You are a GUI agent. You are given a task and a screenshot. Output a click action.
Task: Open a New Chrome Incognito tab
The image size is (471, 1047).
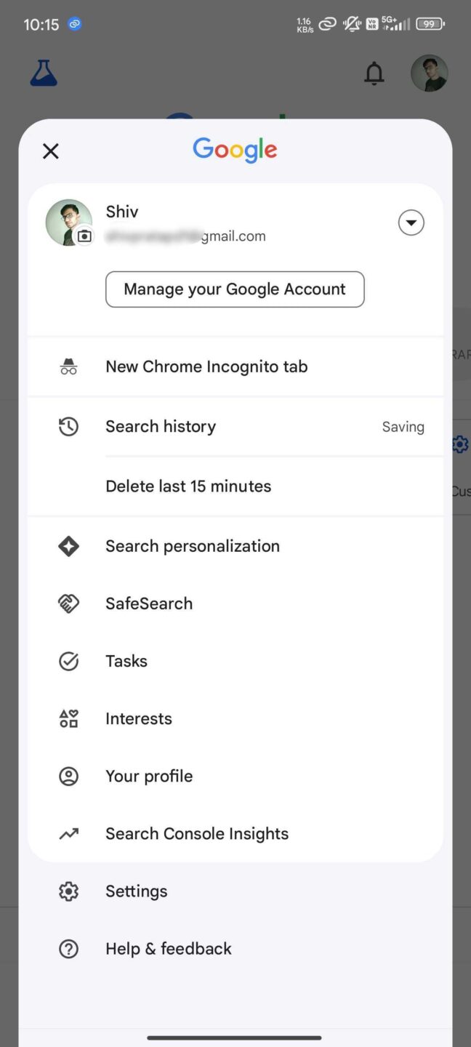click(206, 366)
